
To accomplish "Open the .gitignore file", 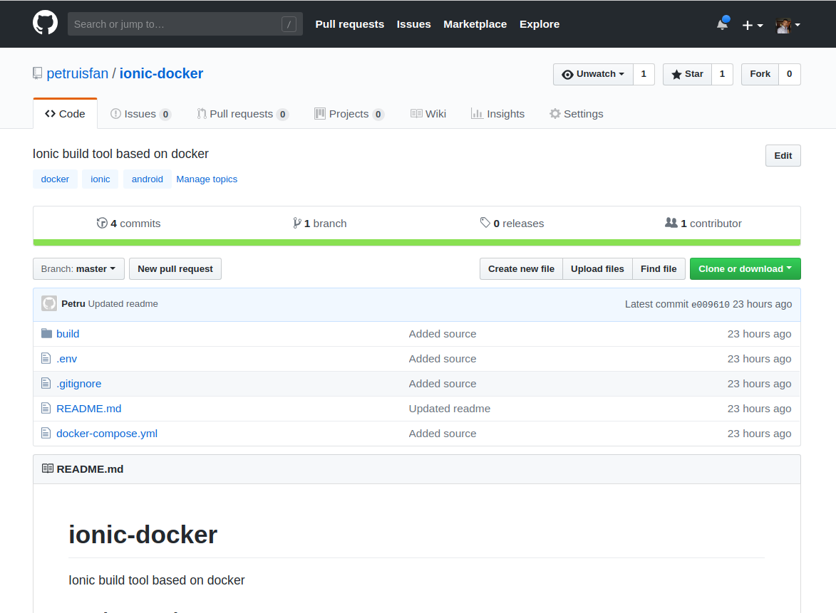I will pos(79,384).
